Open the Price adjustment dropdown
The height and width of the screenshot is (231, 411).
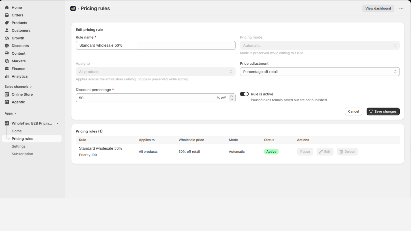[x=320, y=72]
